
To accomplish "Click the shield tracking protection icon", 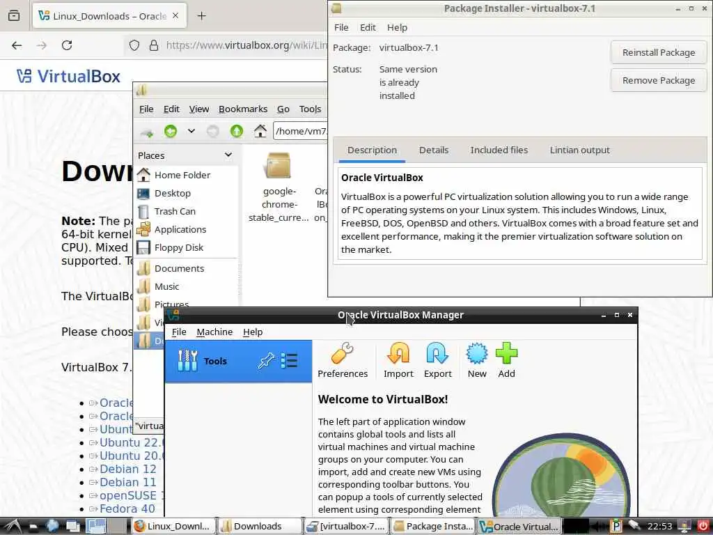I will coord(134,45).
